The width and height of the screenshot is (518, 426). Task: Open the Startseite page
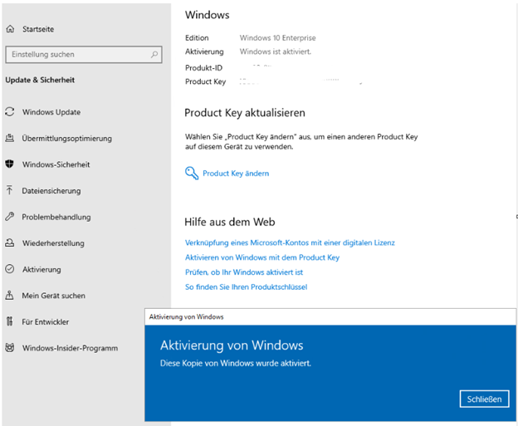point(38,29)
